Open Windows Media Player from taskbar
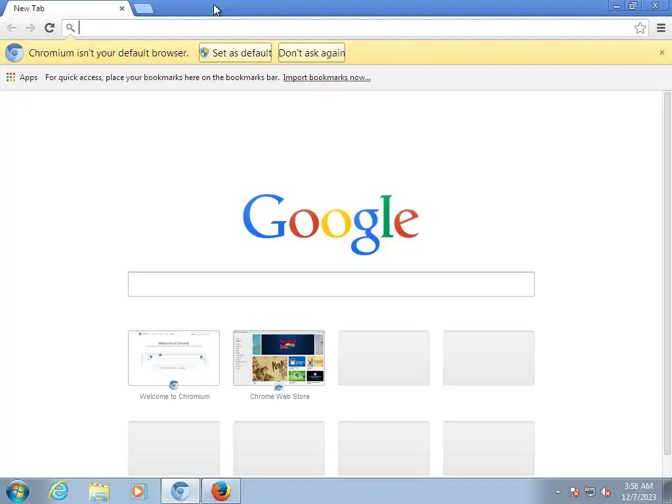Screen dimensions: 672x504 click(x=139, y=491)
